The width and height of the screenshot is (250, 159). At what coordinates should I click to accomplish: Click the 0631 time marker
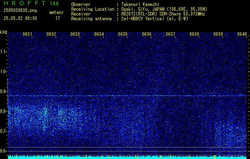(27, 34)
